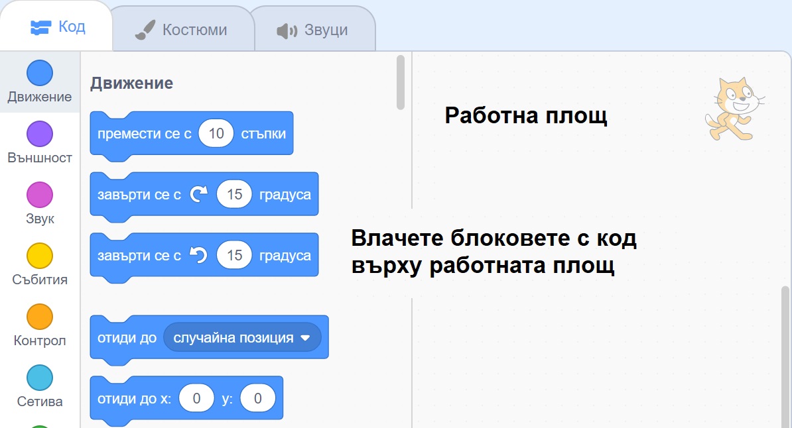Edit the 15 degrees field in counterclockwise block

click(x=234, y=255)
